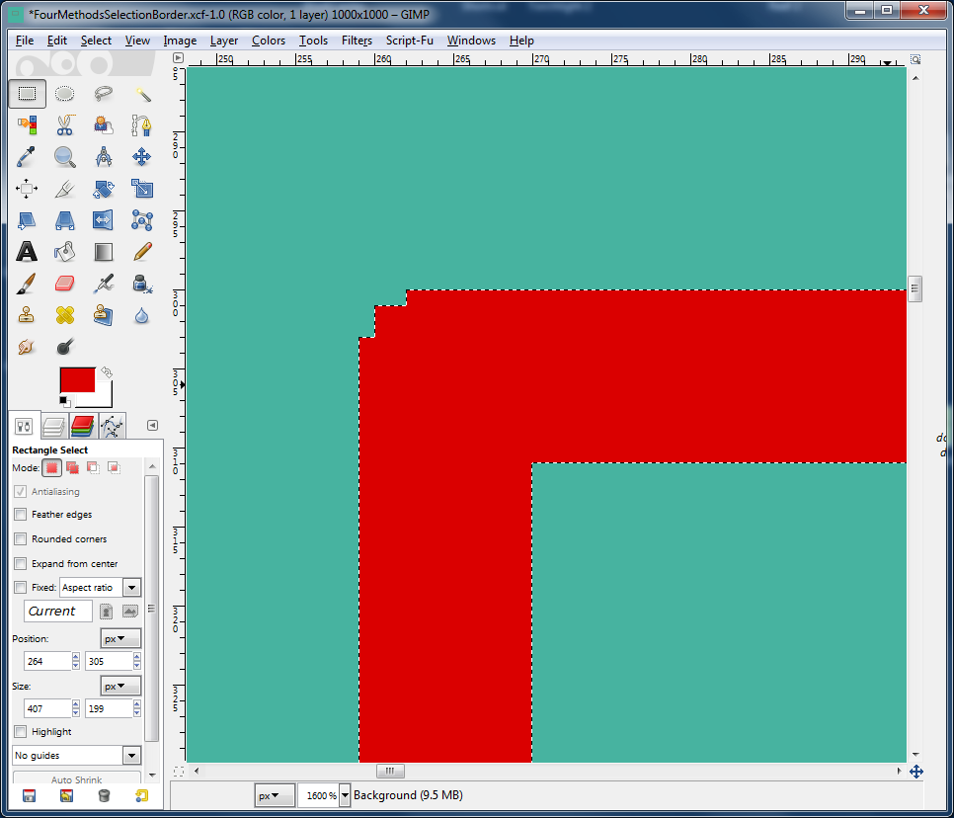Open the dock tab configuration menu arrow

click(x=152, y=426)
